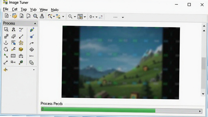The width and height of the screenshot is (208, 117).
Task: Click the yellow folder open icon
Action: (15, 16)
